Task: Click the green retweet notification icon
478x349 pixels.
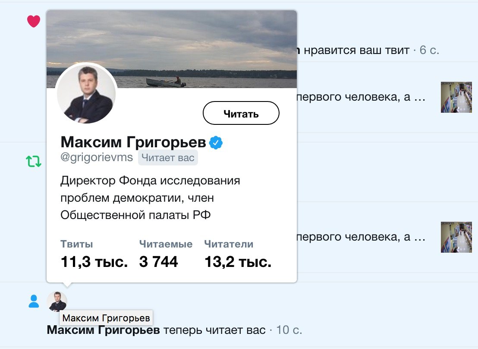Action: point(34,162)
